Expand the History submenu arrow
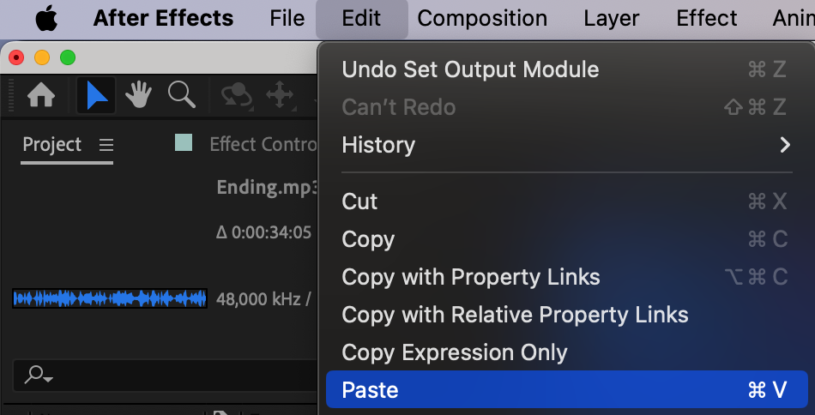Image resolution: width=815 pixels, height=415 pixels. click(784, 145)
